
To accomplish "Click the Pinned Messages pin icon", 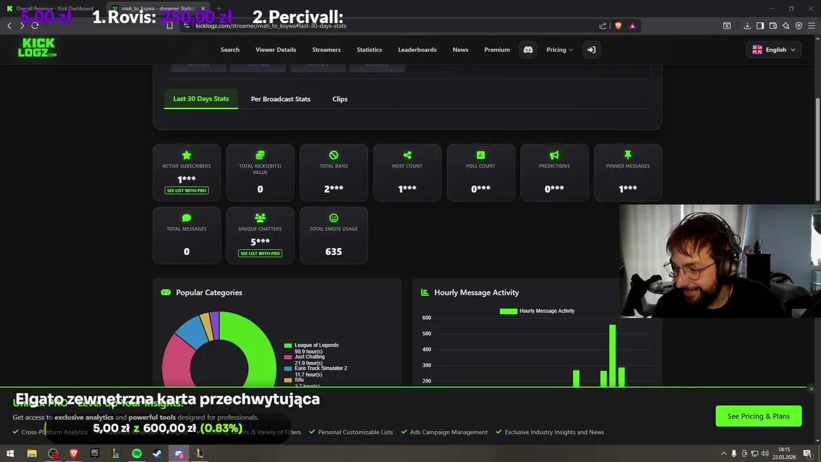I will point(628,155).
